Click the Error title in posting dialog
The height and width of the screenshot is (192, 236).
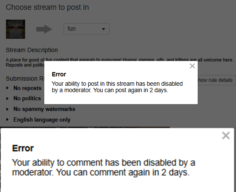point(59,74)
